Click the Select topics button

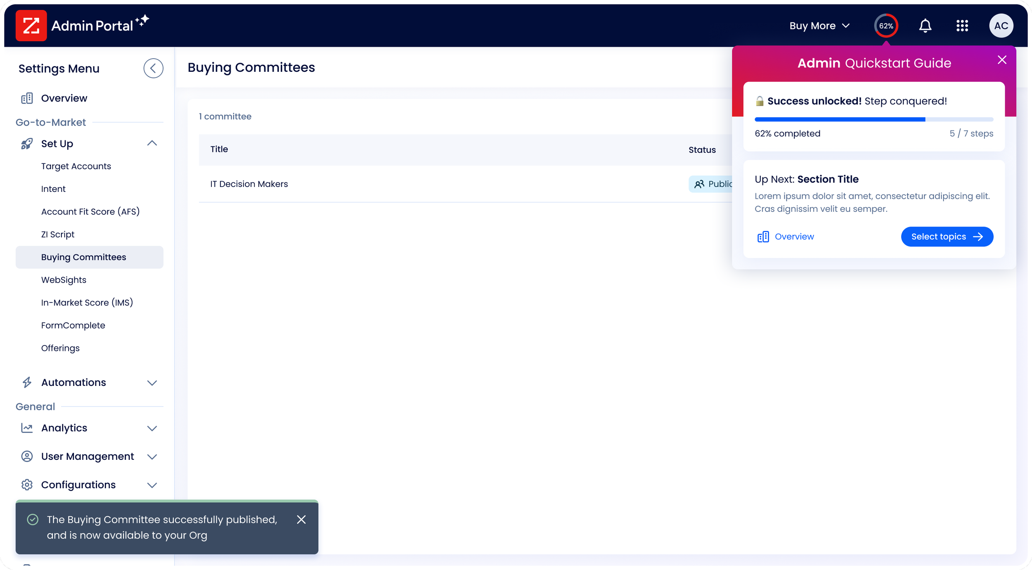(947, 237)
